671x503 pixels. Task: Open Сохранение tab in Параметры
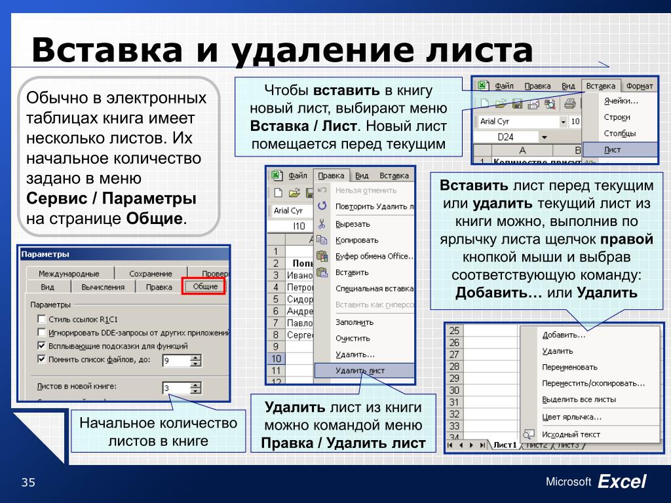click(151, 273)
